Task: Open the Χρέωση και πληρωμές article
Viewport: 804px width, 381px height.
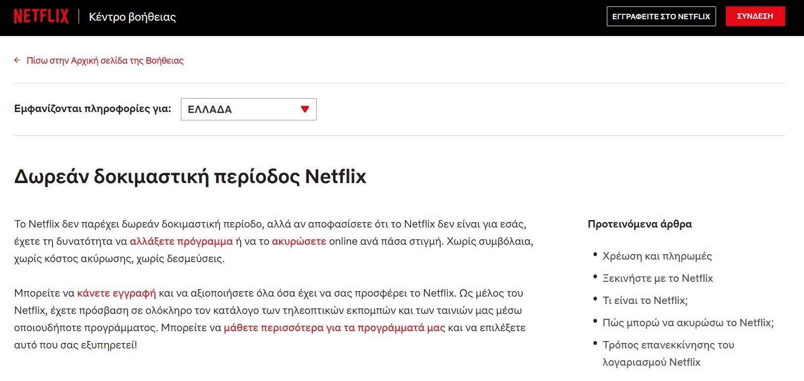Action: pos(657,256)
